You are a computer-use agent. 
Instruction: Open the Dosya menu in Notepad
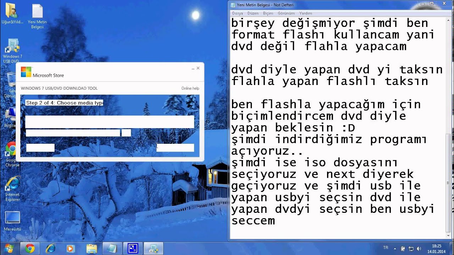pyautogui.click(x=238, y=13)
